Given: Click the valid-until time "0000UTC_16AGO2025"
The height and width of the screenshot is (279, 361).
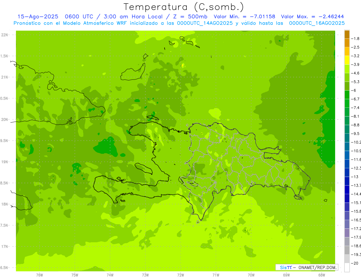Looking at the screenshot, I should (317, 23).
